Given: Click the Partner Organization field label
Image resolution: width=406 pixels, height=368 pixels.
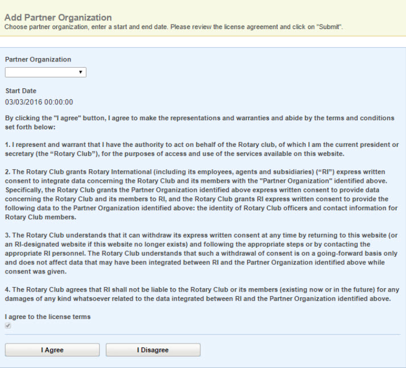Looking at the screenshot, I should point(38,59).
